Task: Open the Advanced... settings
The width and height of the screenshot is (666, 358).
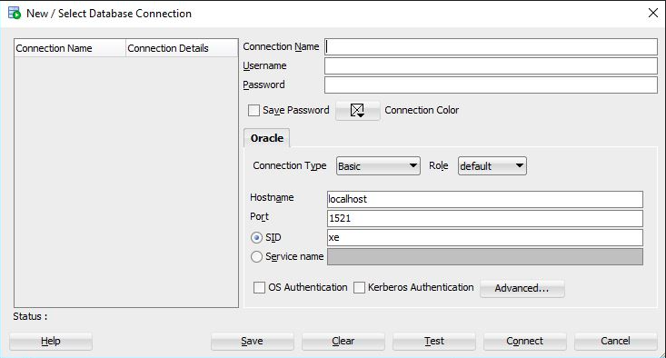Action: [x=522, y=288]
